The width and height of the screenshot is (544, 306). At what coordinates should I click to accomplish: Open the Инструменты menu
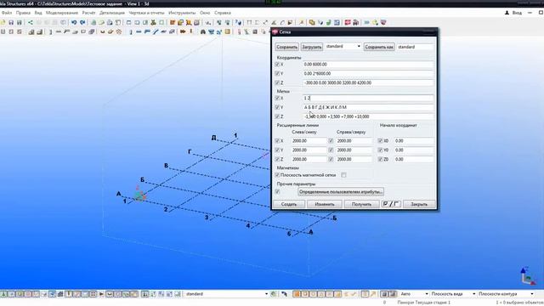pyautogui.click(x=182, y=13)
